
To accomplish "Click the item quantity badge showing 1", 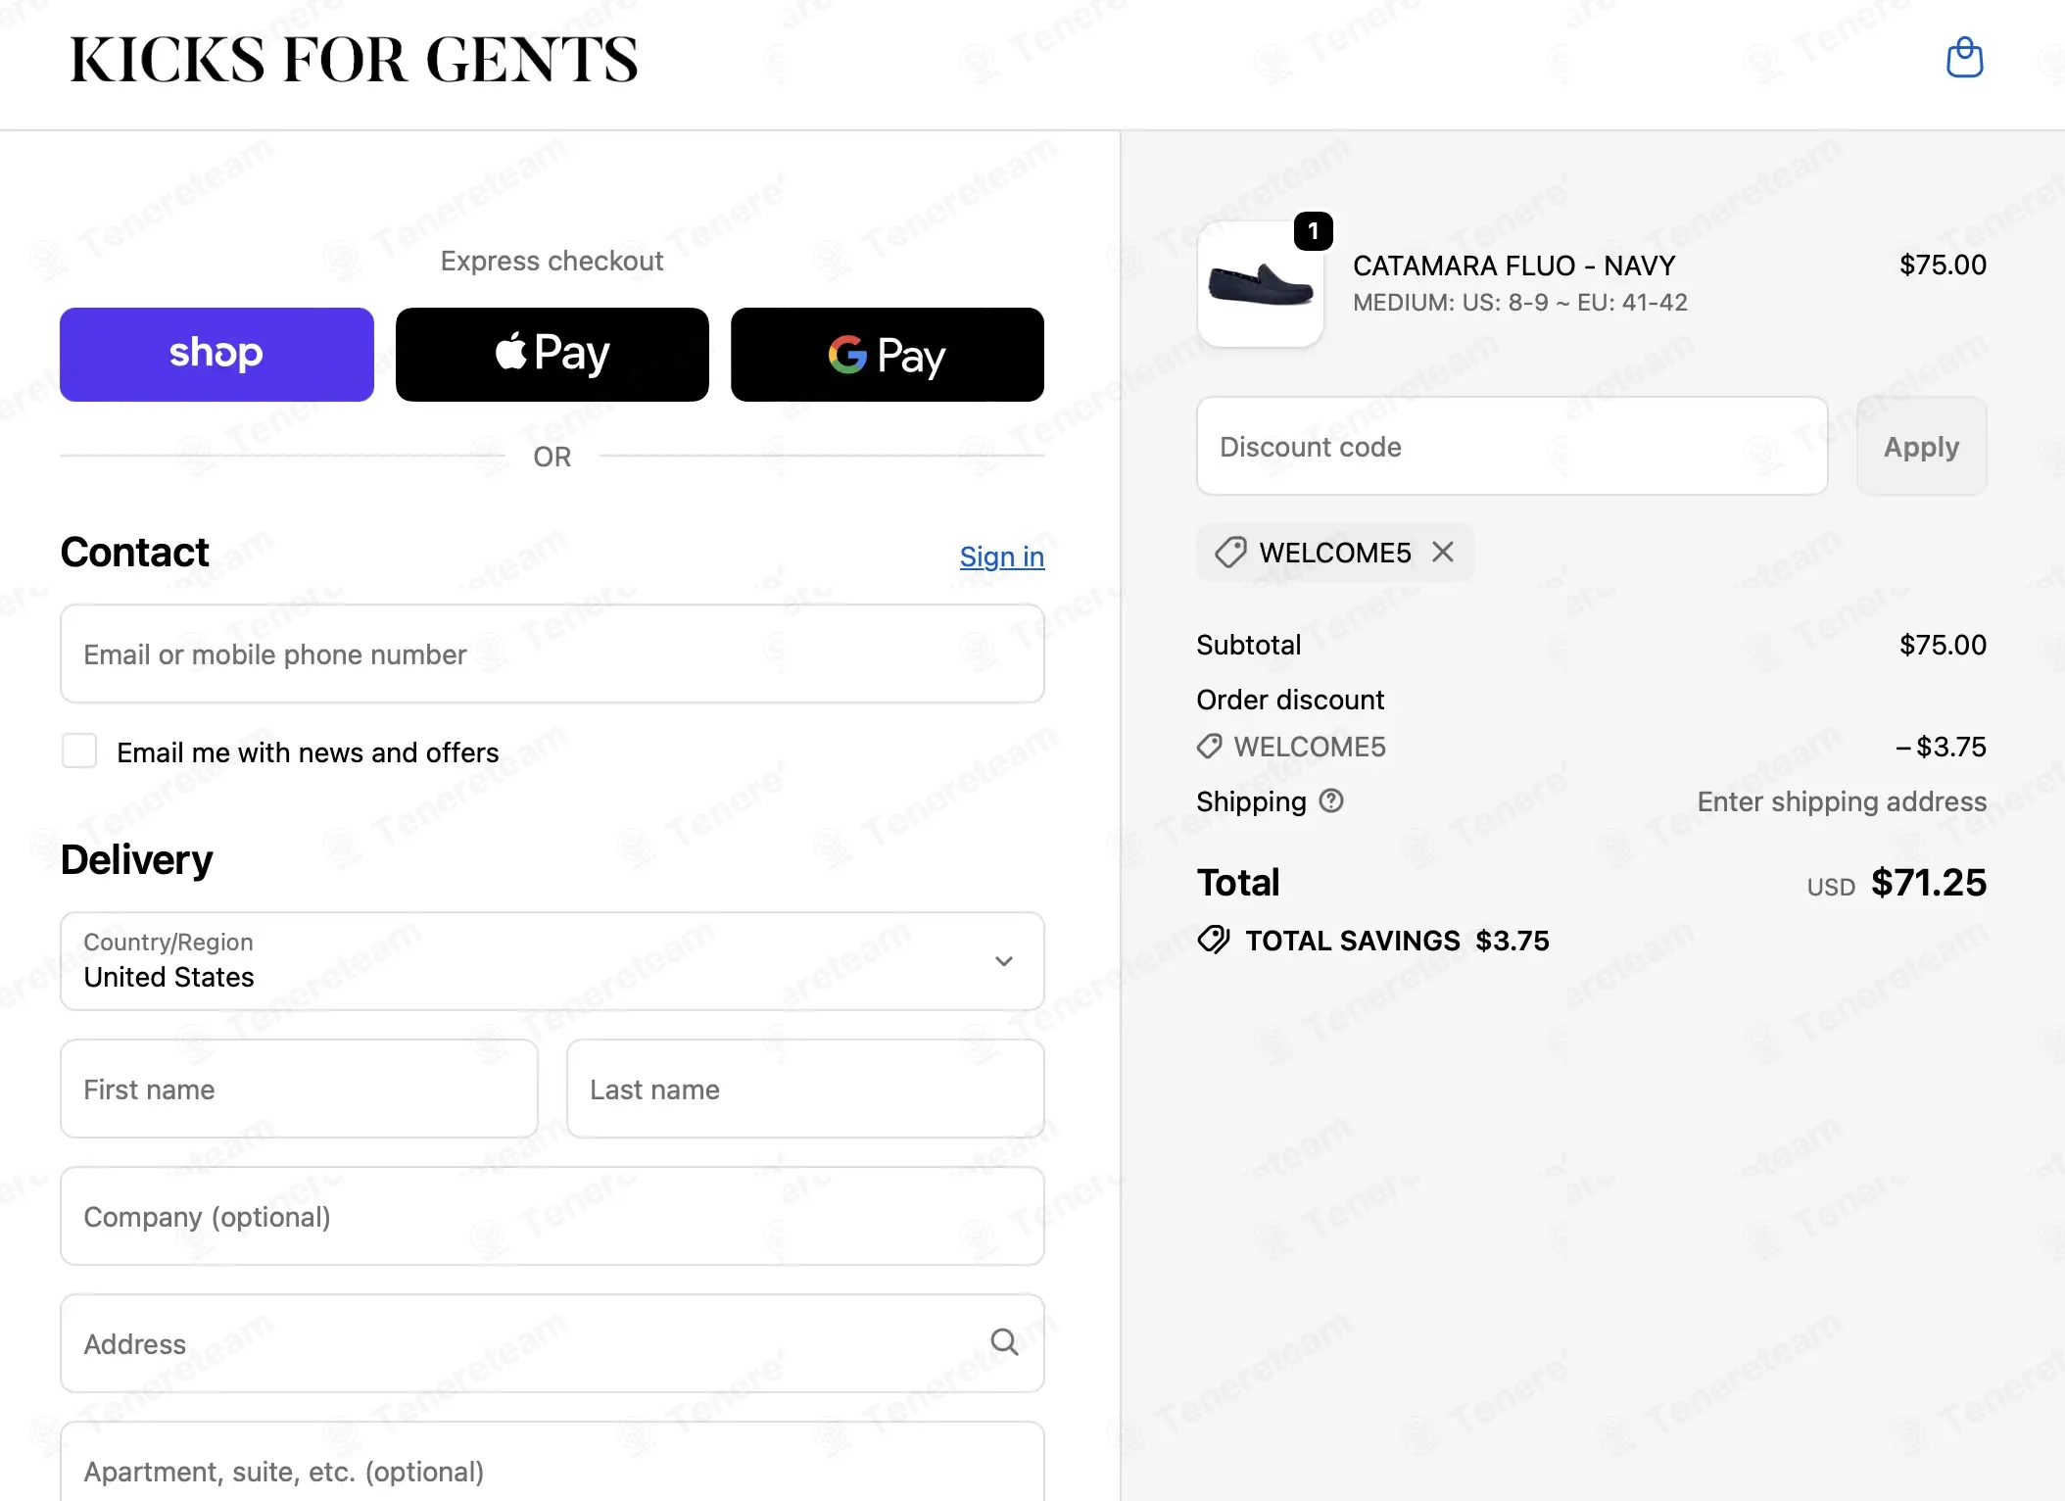I will [1314, 231].
